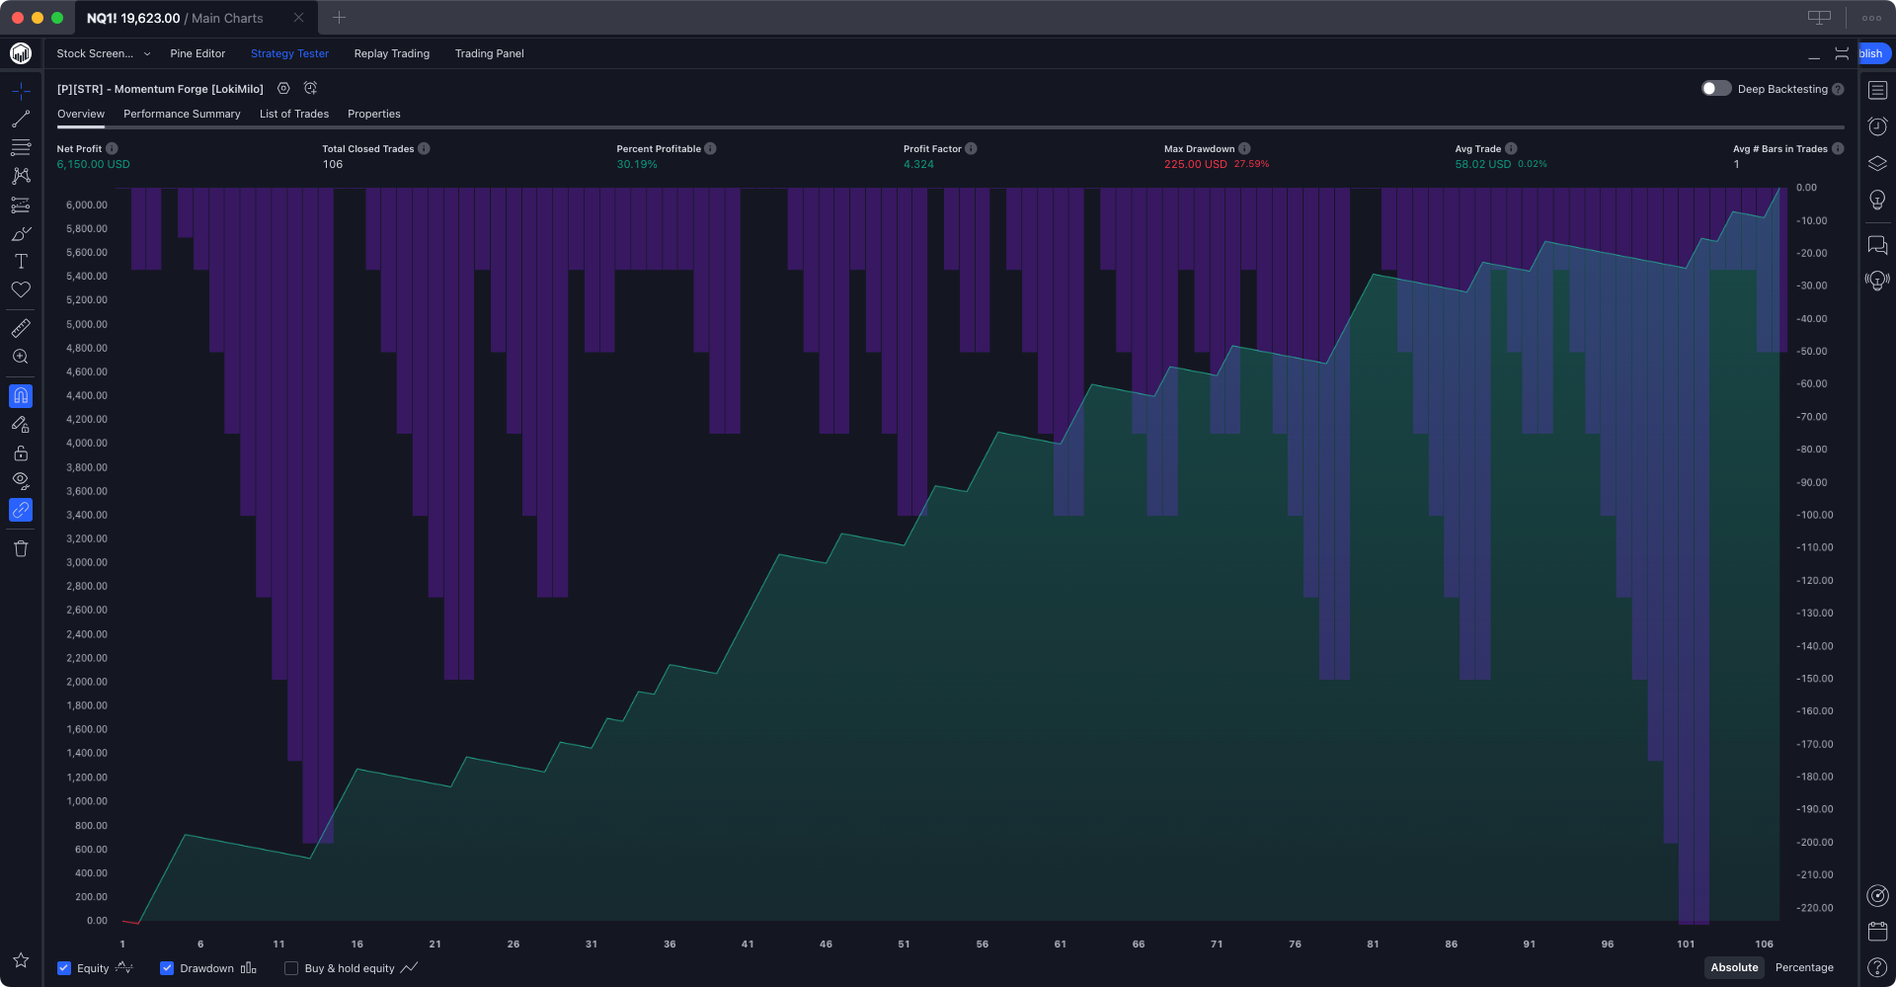This screenshot has width=1896, height=987.
Task: Toggle the drawings sync link tool
Action: (x=21, y=510)
